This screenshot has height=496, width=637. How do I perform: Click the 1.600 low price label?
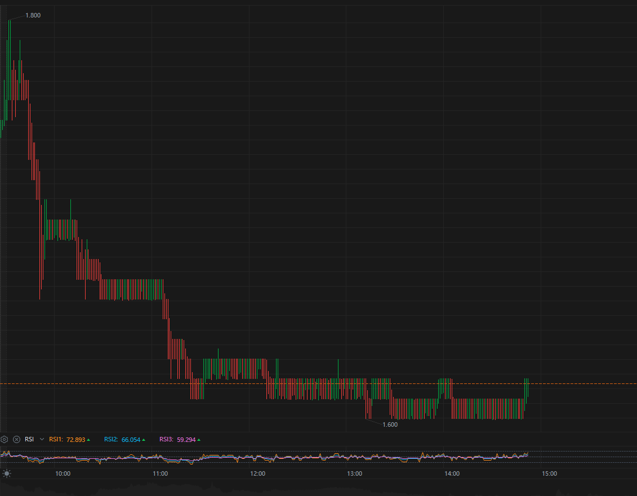coord(390,424)
